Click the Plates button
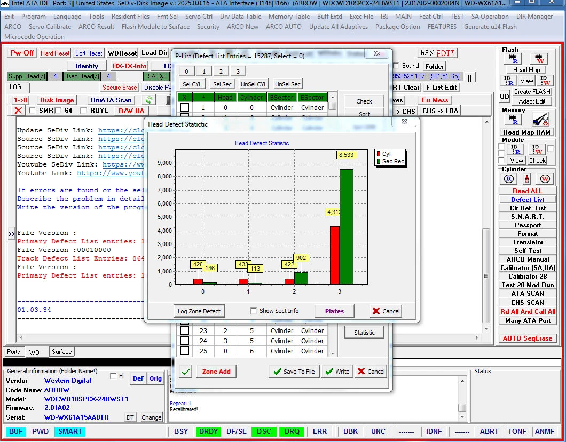Screen dimensions: 566x442 coord(334,311)
